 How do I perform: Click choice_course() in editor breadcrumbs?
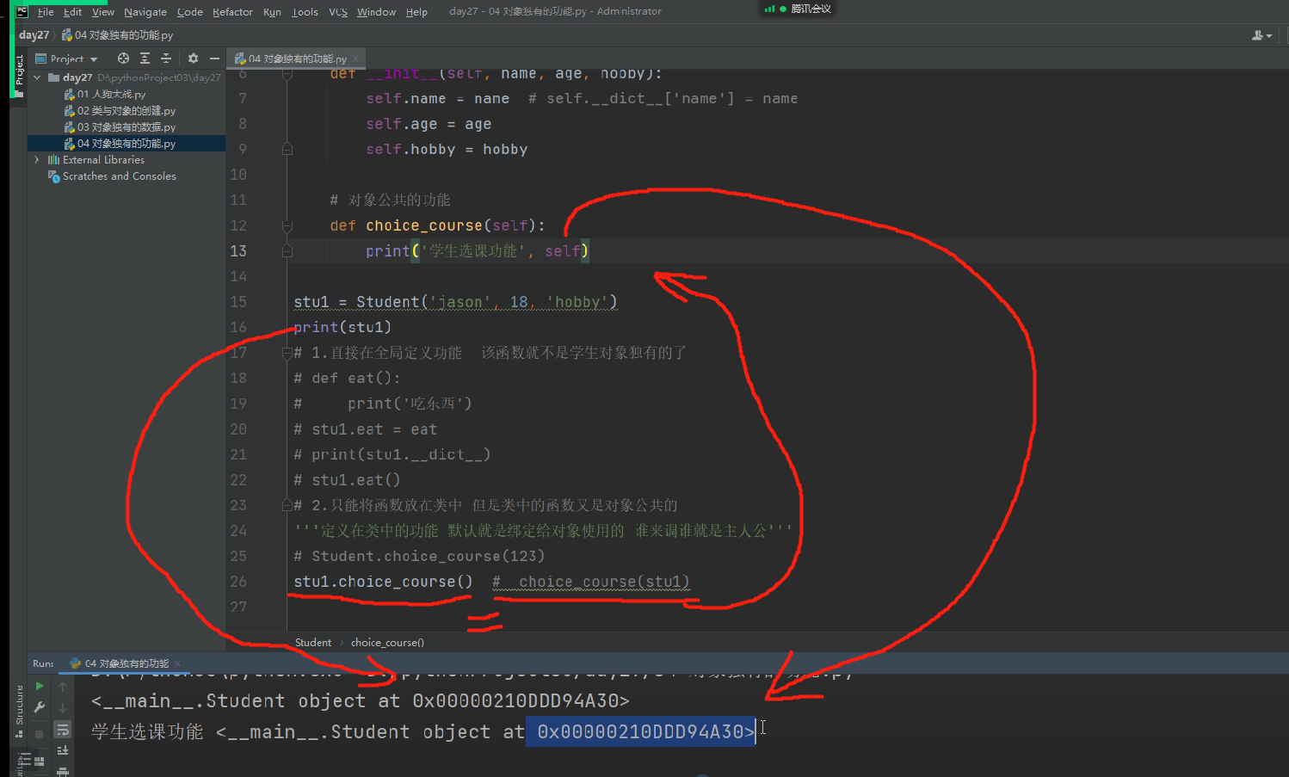point(387,643)
